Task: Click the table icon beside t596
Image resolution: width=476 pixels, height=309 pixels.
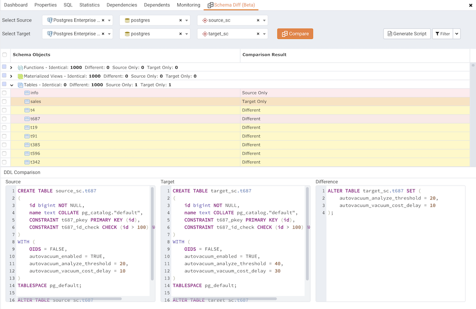Action: tap(27, 154)
